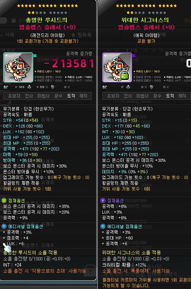Viewport: 191px width, 289px height.
Task: Click the green L potential grade icon
Action: point(4,201)
